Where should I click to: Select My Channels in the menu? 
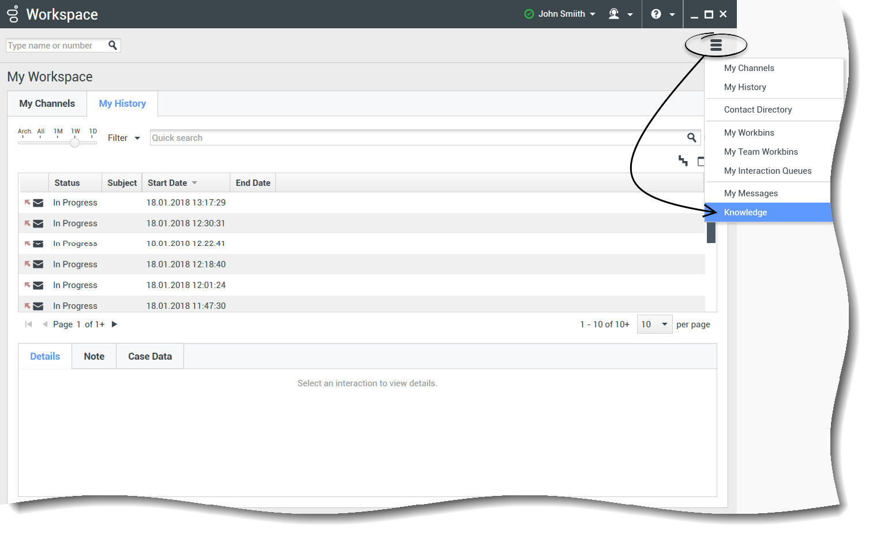[x=773, y=68]
